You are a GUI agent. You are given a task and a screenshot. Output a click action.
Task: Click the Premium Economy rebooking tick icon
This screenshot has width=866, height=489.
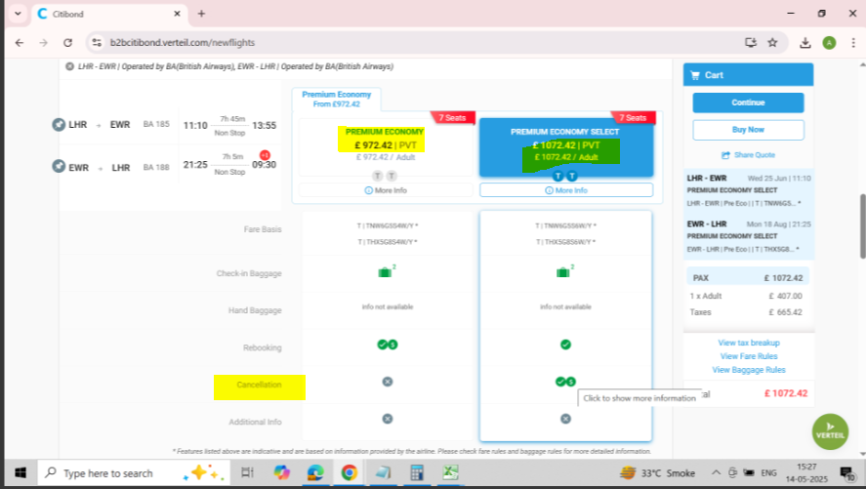(x=387, y=345)
